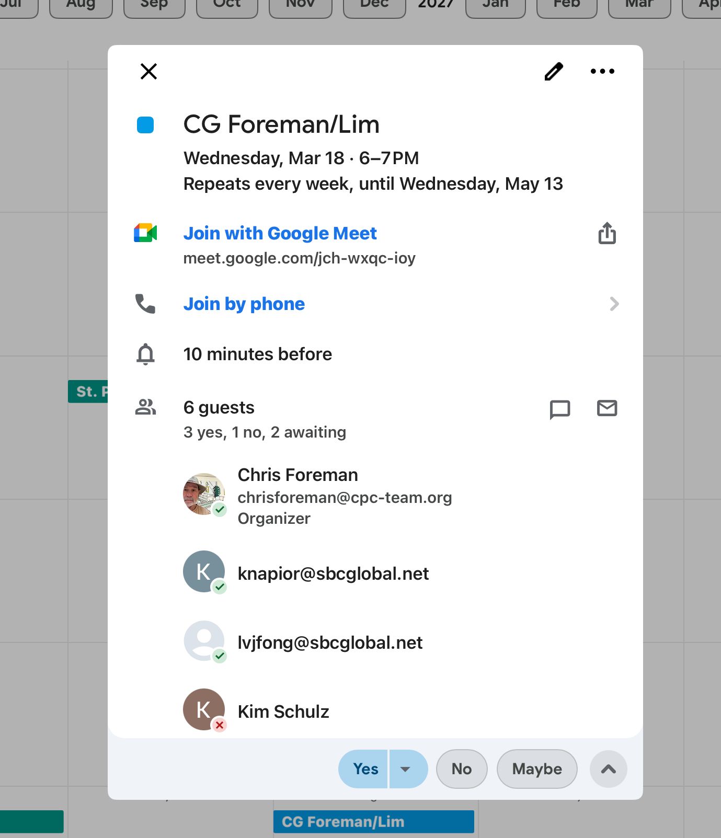Open chat with guests icon
Image resolution: width=721 pixels, height=838 pixels.
[x=559, y=408]
